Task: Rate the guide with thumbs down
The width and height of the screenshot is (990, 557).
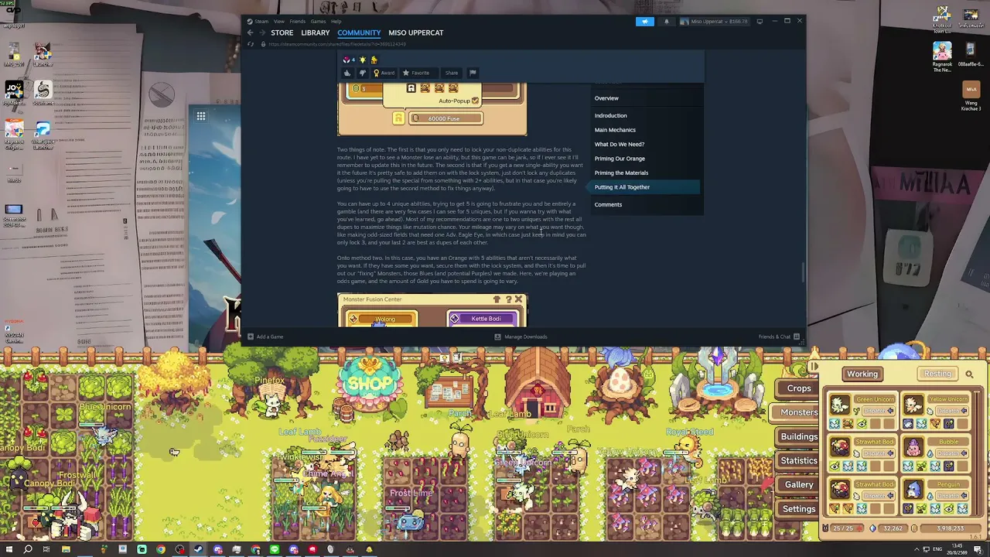Action: coord(362,73)
